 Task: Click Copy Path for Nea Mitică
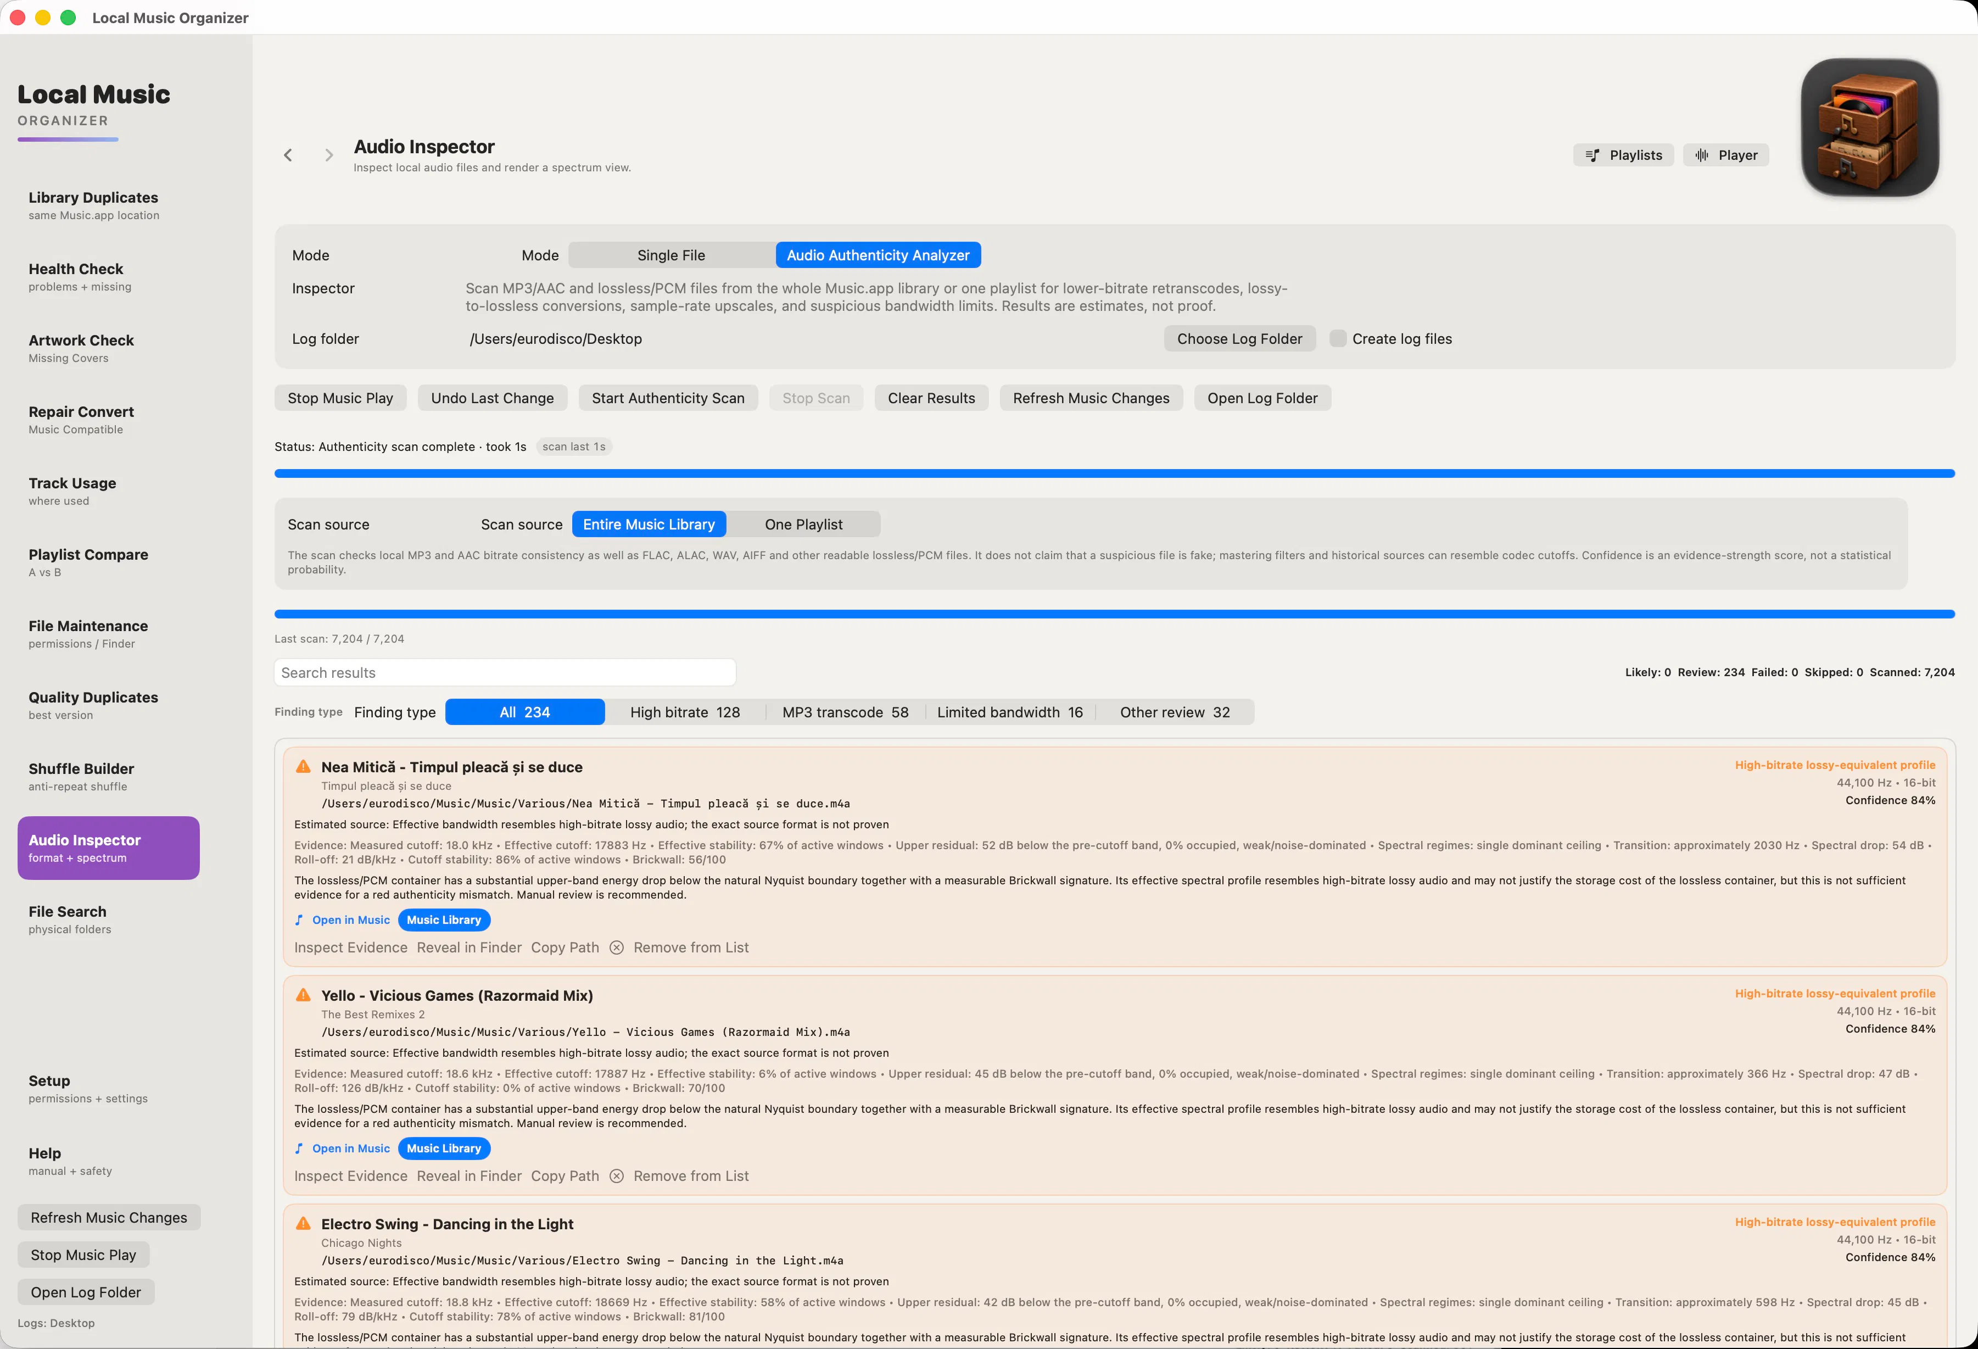click(565, 947)
